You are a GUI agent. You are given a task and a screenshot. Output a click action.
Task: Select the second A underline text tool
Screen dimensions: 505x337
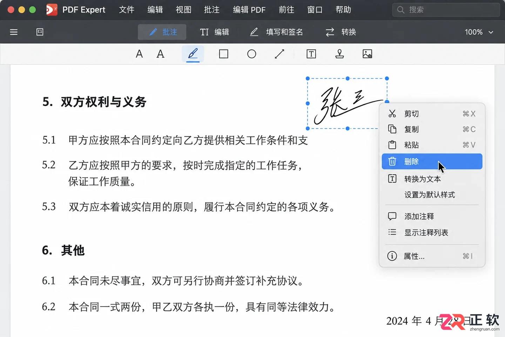pos(160,54)
